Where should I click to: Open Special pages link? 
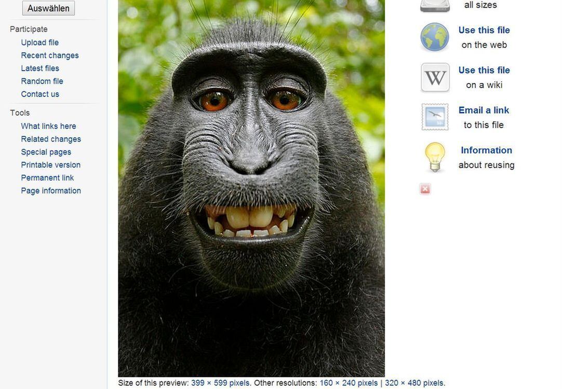click(x=46, y=152)
